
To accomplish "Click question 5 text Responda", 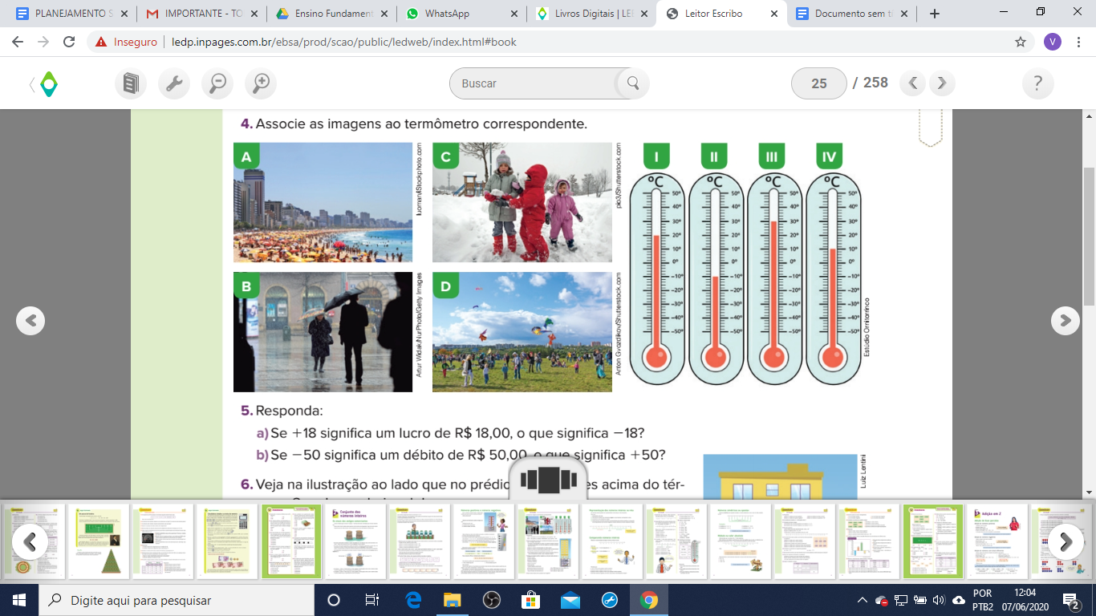I will [x=289, y=411].
